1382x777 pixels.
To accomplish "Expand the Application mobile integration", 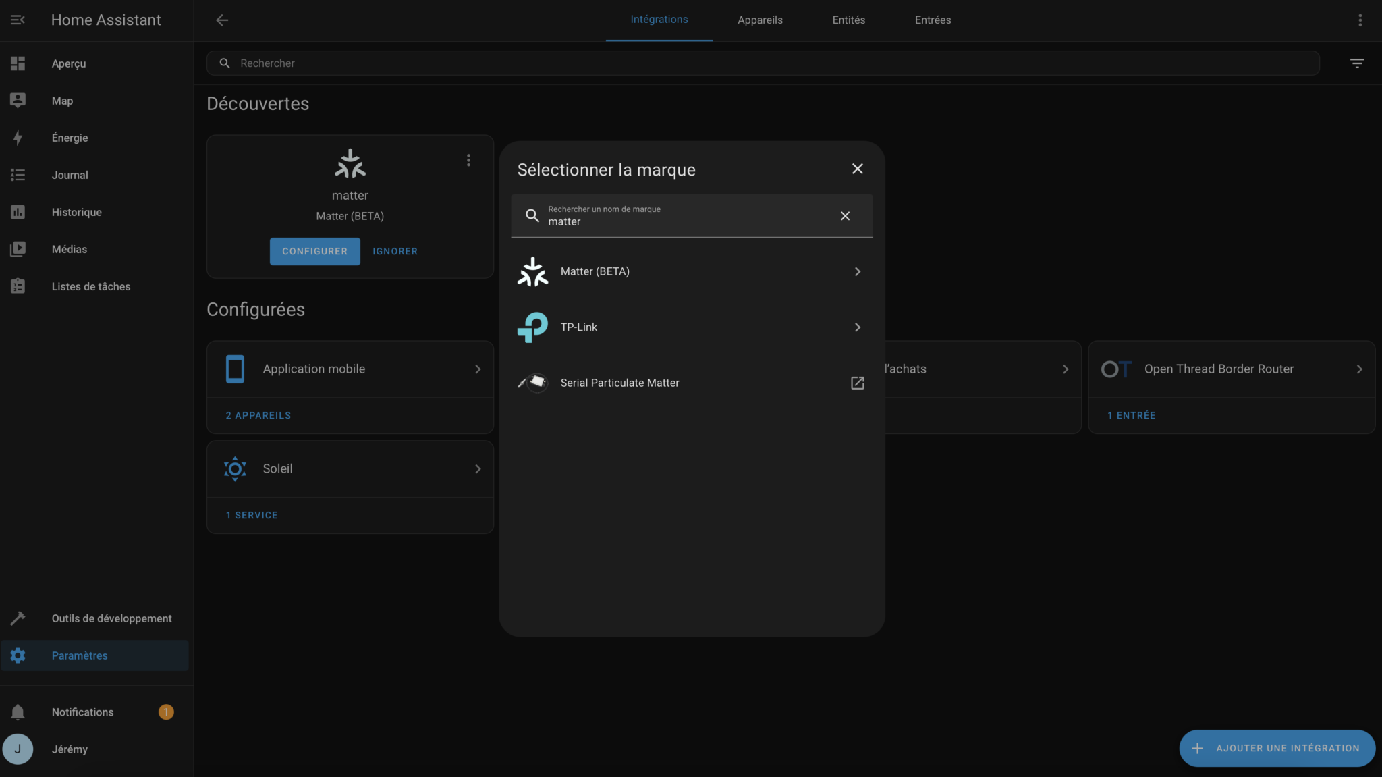I will [x=477, y=369].
